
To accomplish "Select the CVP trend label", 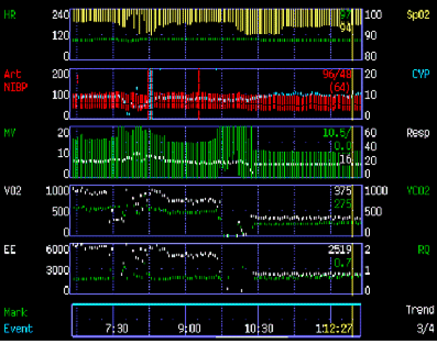I will pos(421,74).
